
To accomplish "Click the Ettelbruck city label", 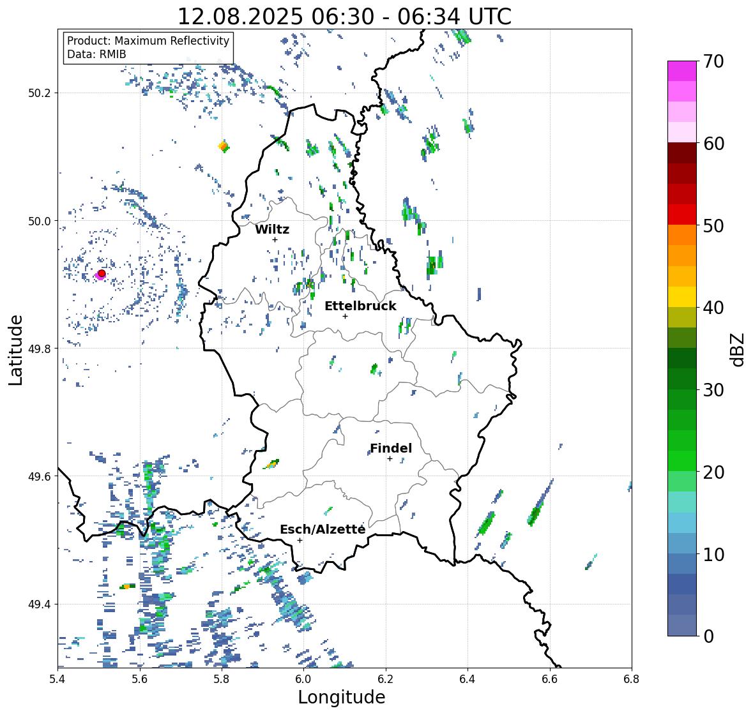I will [361, 306].
